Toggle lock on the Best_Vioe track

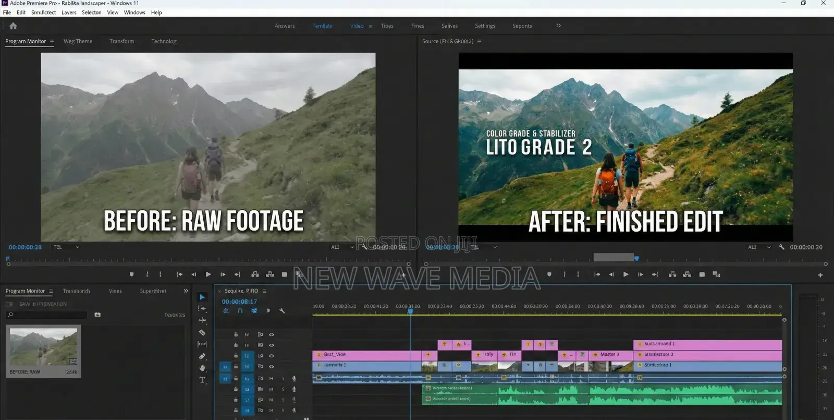[x=236, y=356]
